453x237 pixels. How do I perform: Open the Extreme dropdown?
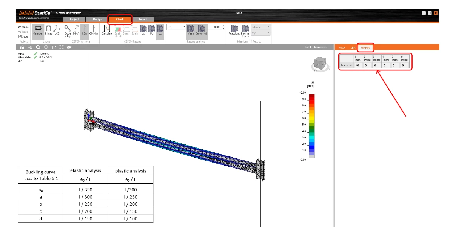click(x=261, y=27)
